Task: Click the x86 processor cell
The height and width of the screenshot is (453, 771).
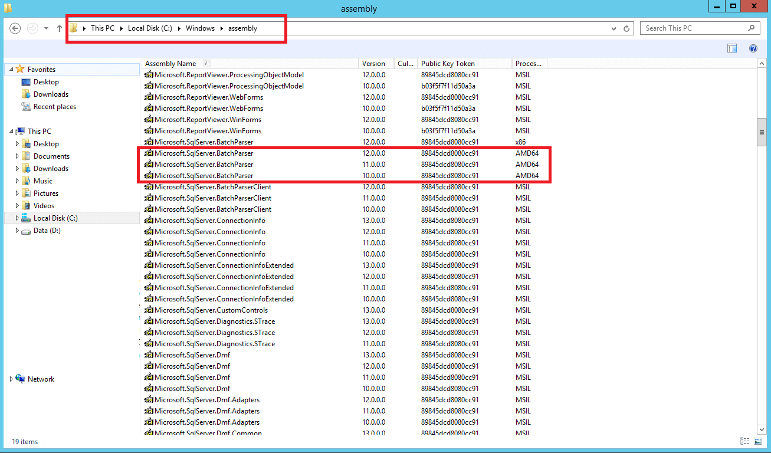Action: (x=520, y=142)
